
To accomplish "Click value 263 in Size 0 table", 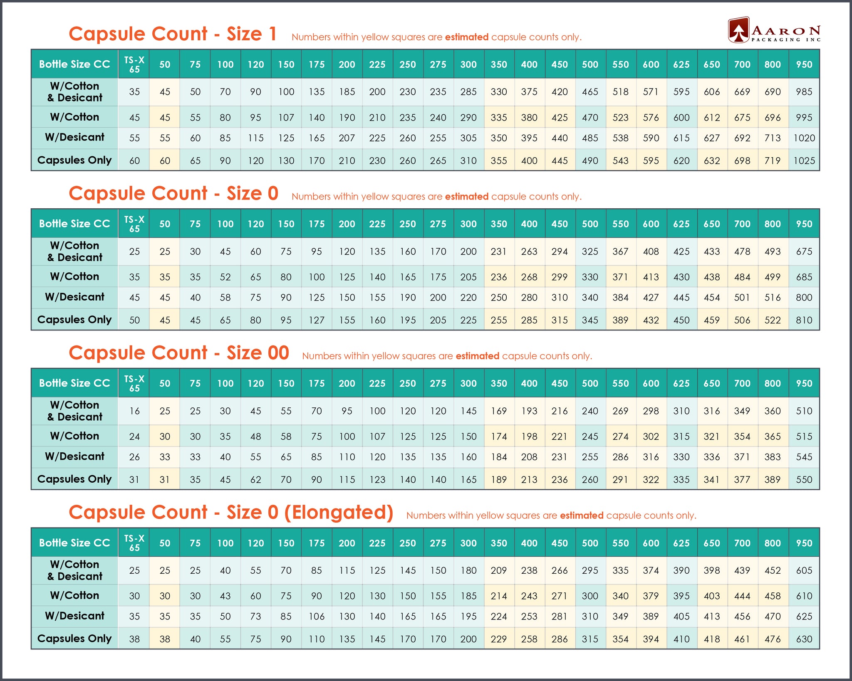I will coord(529,252).
